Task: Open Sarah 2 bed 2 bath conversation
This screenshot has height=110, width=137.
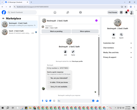Action: [19, 32]
